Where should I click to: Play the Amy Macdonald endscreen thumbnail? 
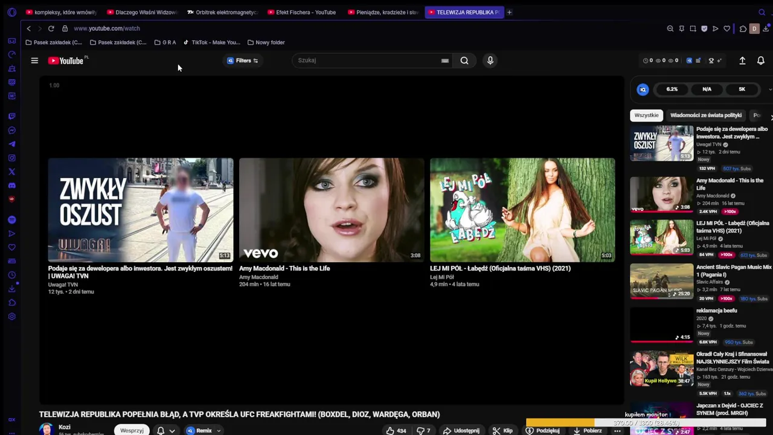332,210
